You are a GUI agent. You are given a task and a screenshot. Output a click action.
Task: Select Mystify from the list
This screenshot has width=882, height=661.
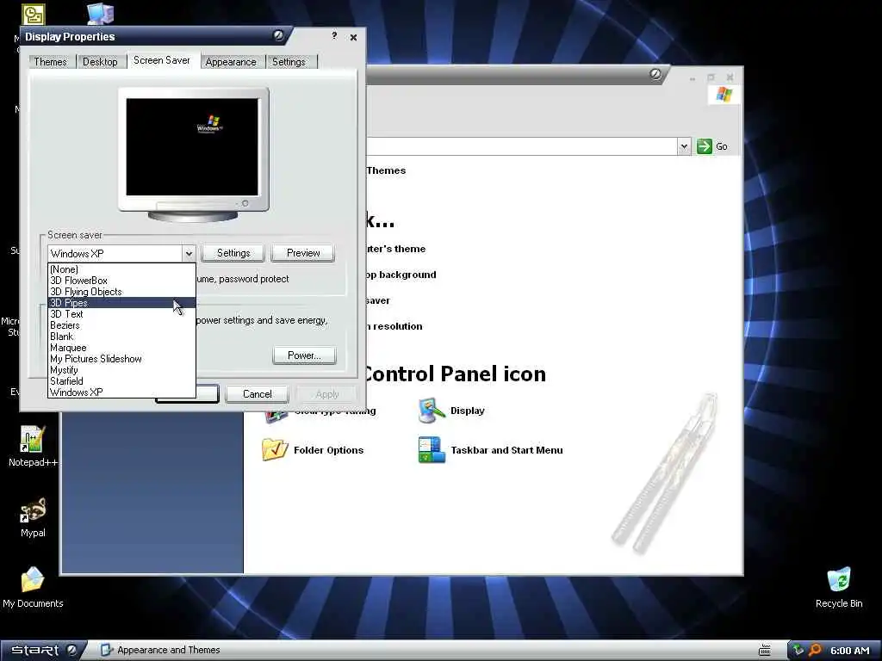coord(121,370)
